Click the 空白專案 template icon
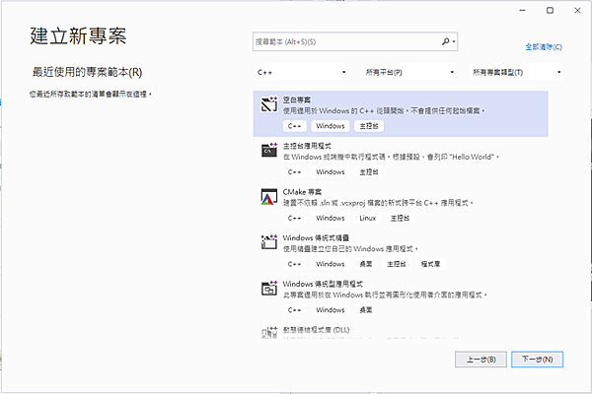This screenshot has width=592, height=394. pos(267,103)
